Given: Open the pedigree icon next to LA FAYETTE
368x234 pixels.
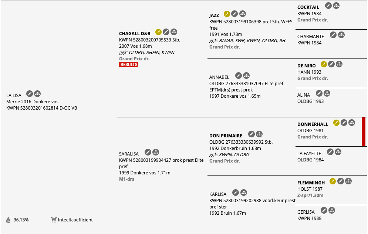Looking at the screenshot, I should click(x=338, y=152).
